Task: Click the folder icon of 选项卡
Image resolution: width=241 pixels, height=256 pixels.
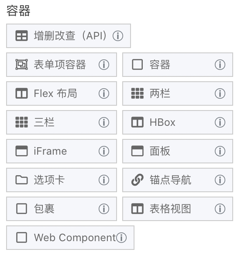Action: (x=21, y=180)
